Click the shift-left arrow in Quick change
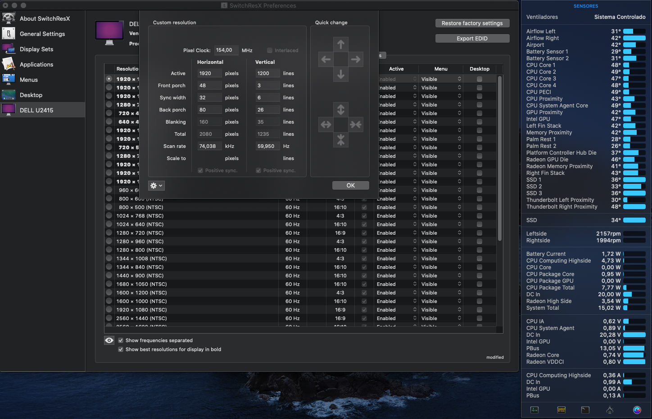The height and width of the screenshot is (419, 652). pyautogui.click(x=326, y=59)
